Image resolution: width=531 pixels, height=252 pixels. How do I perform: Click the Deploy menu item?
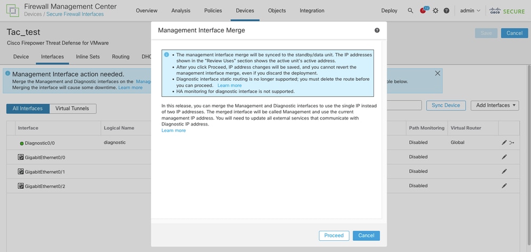pos(389,11)
